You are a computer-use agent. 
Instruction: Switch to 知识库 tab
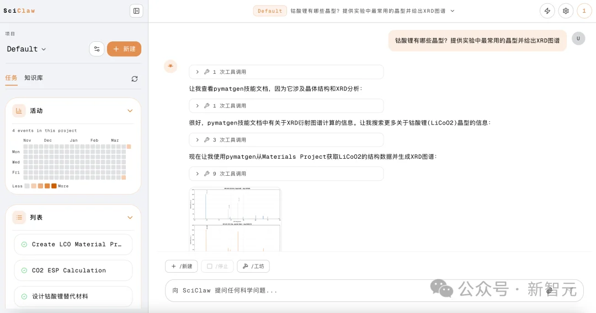(x=34, y=78)
